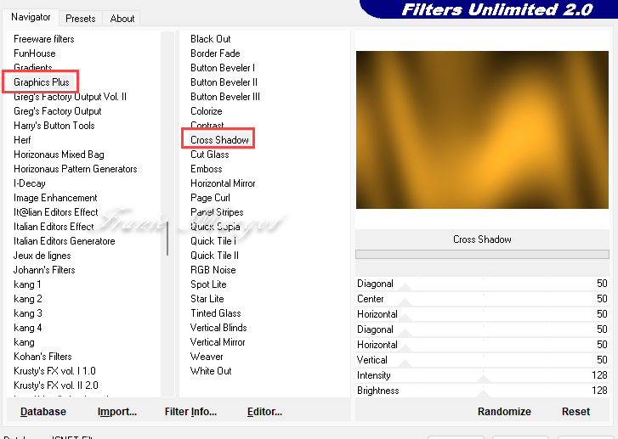The image size is (618, 439).
Task: Select FunHouse in the category list
Action: click(x=35, y=53)
